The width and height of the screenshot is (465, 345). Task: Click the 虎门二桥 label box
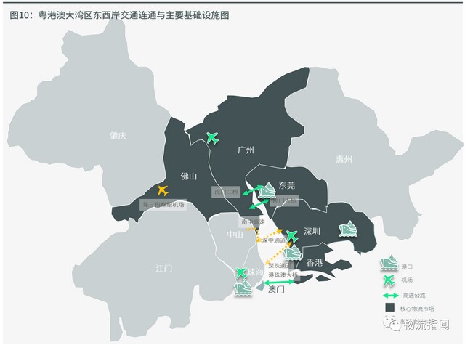226,192
